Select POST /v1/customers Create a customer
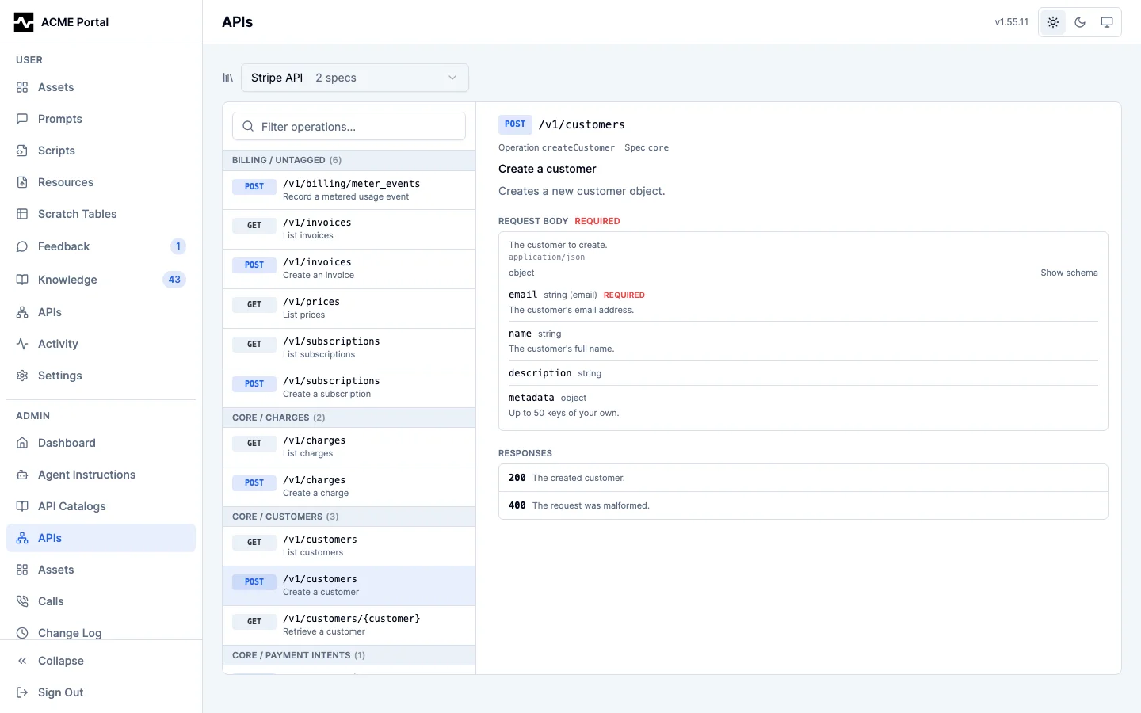 coord(349,586)
